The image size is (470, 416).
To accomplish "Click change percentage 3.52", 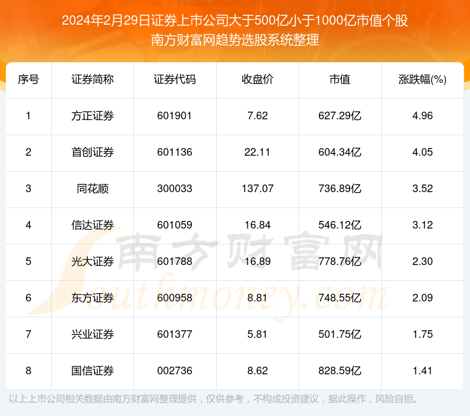I will (422, 189).
